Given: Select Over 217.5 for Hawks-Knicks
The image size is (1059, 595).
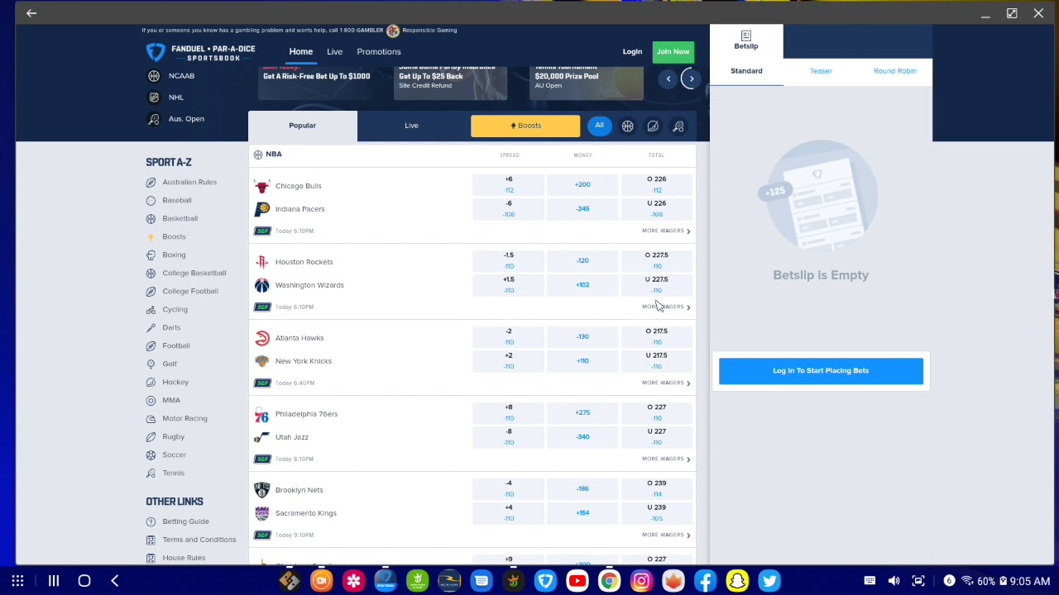Looking at the screenshot, I should point(657,336).
